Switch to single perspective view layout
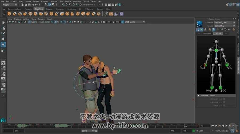This screenshot has width=240, height=134. (3, 62)
